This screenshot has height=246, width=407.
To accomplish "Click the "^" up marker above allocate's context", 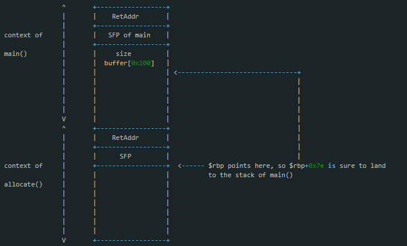I will (64, 128).
